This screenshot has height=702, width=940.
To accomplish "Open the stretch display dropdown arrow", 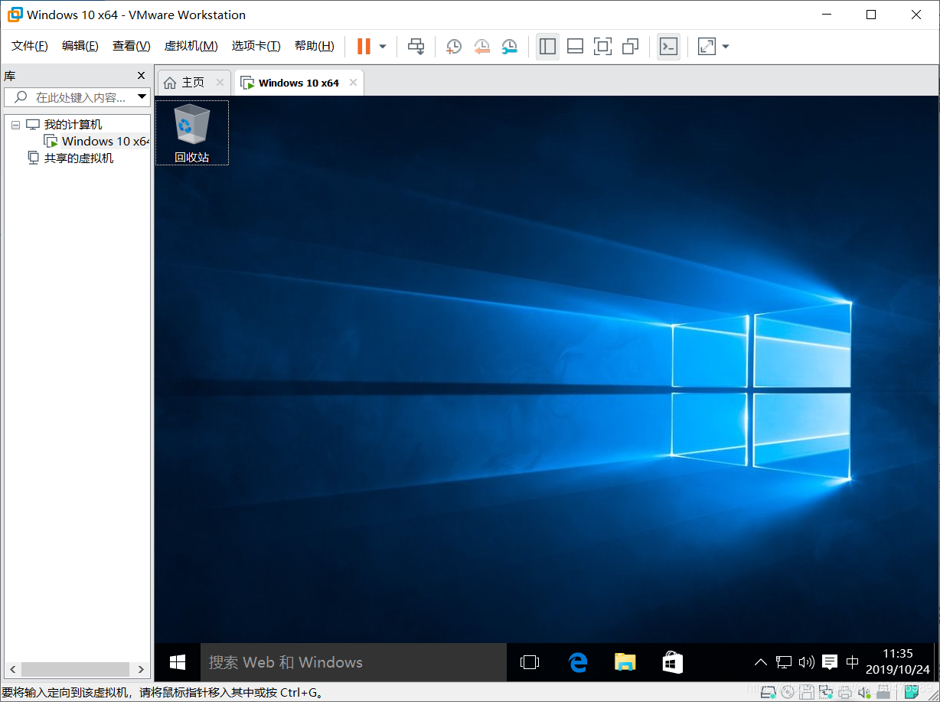I will click(726, 47).
